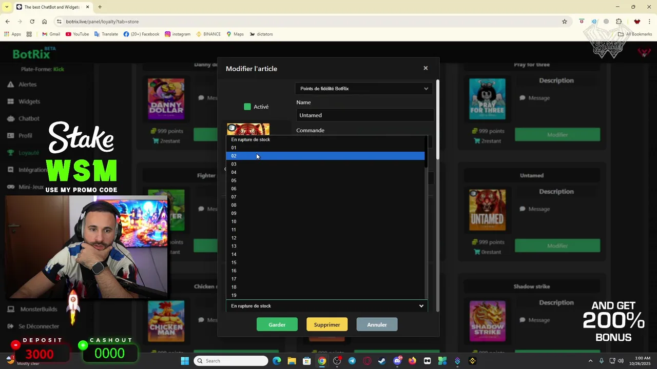The image size is (657, 369).
Task: Click the address bar URL
Action: click(x=102, y=22)
